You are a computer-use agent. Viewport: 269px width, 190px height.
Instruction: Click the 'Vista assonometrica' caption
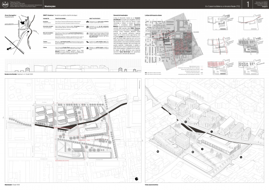151,185
